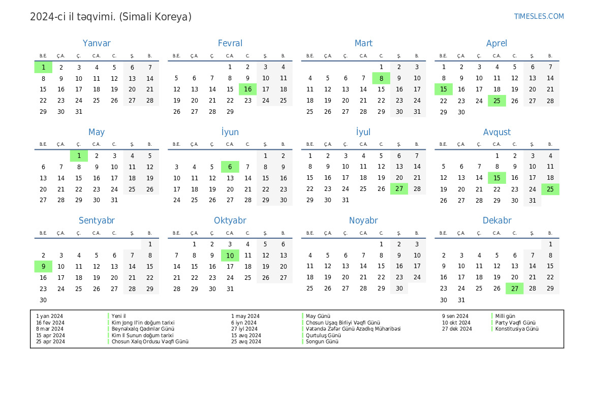The height and width of the screenshot is (420, 594).
Task: Click day 31 in Oktyabr
Action: tap(230, 289)
